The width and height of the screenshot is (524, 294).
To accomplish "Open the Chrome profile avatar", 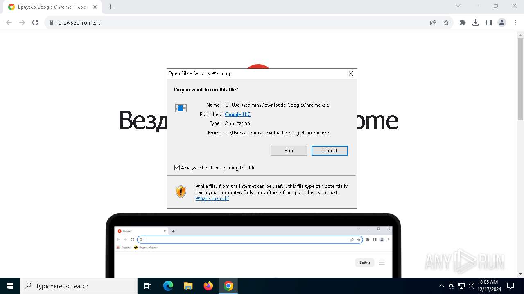I will (502, 23).
